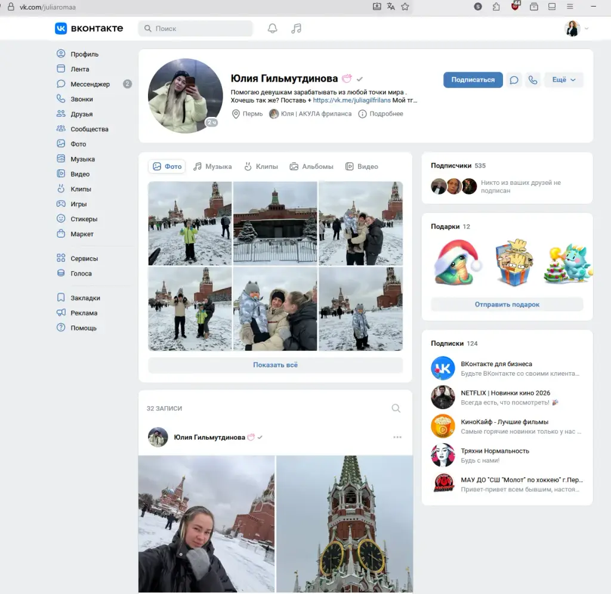The height and width of the screenshot is (594, 611).
Task: Open Подробнее info icon
Action: 362,114
